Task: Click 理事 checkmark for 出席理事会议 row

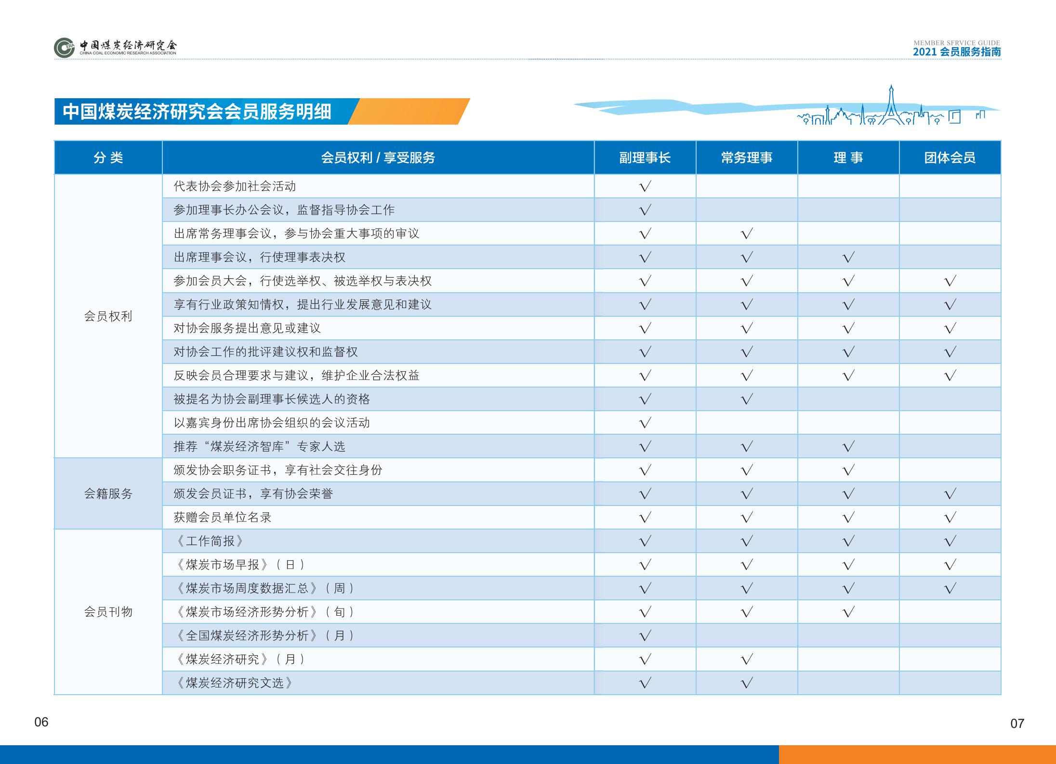Action: [848, 257]
